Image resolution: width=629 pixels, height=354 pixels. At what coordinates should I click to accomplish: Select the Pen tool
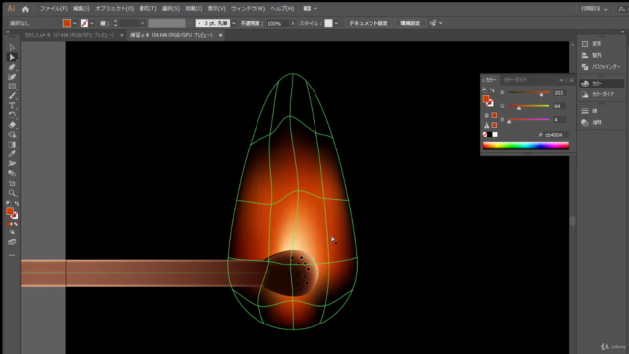pos(12,67)
